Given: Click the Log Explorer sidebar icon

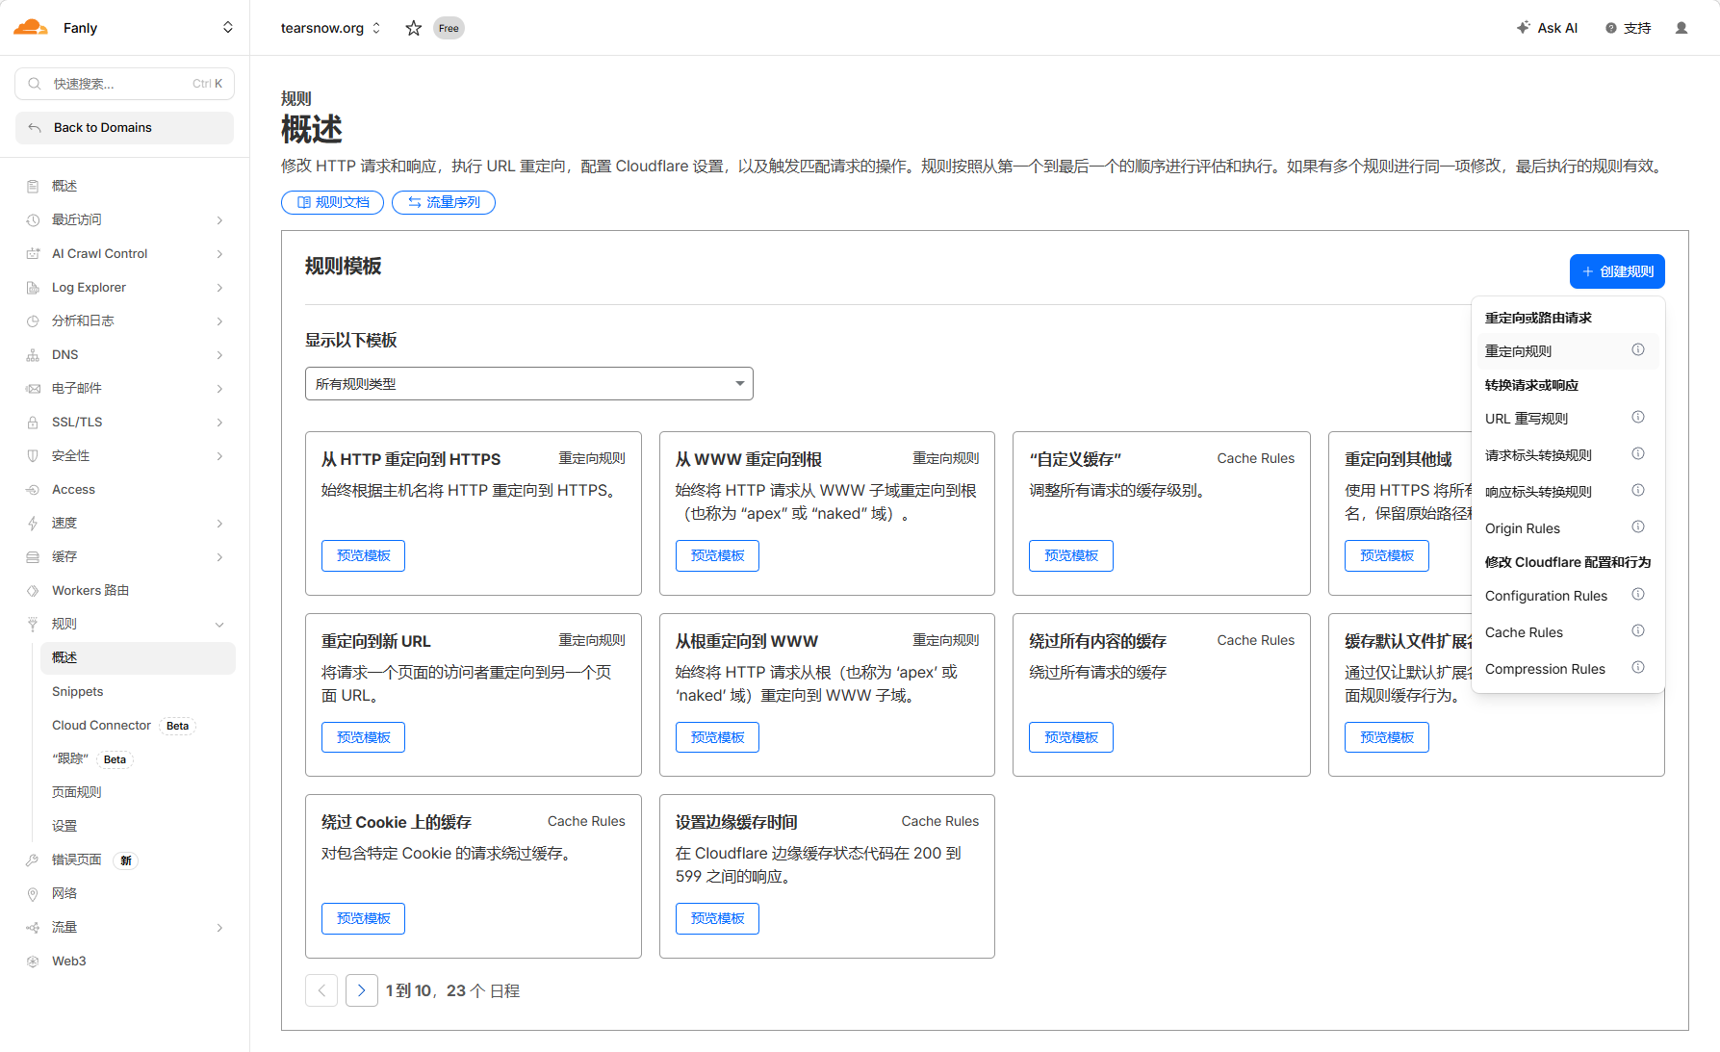Looking at the screenshot, I should 33,287.
